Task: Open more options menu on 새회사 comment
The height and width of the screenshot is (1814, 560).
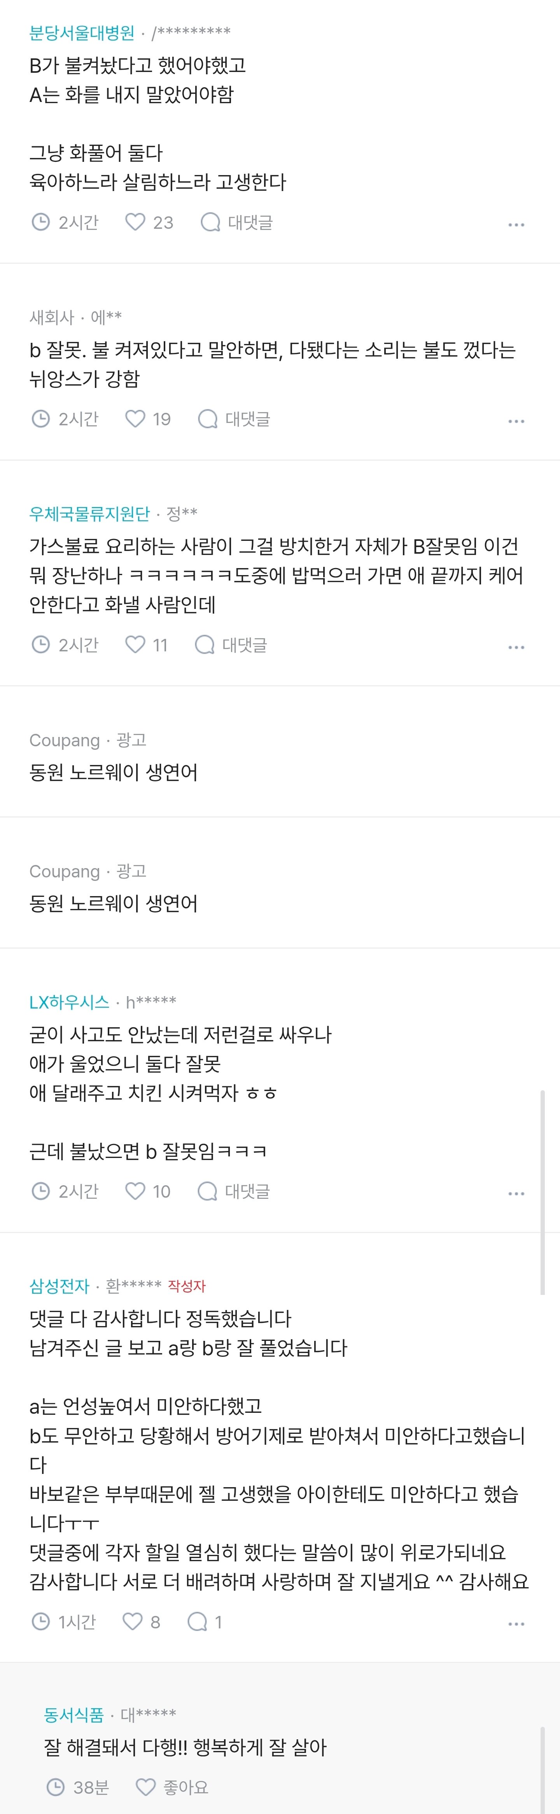Action: point(516,421)
